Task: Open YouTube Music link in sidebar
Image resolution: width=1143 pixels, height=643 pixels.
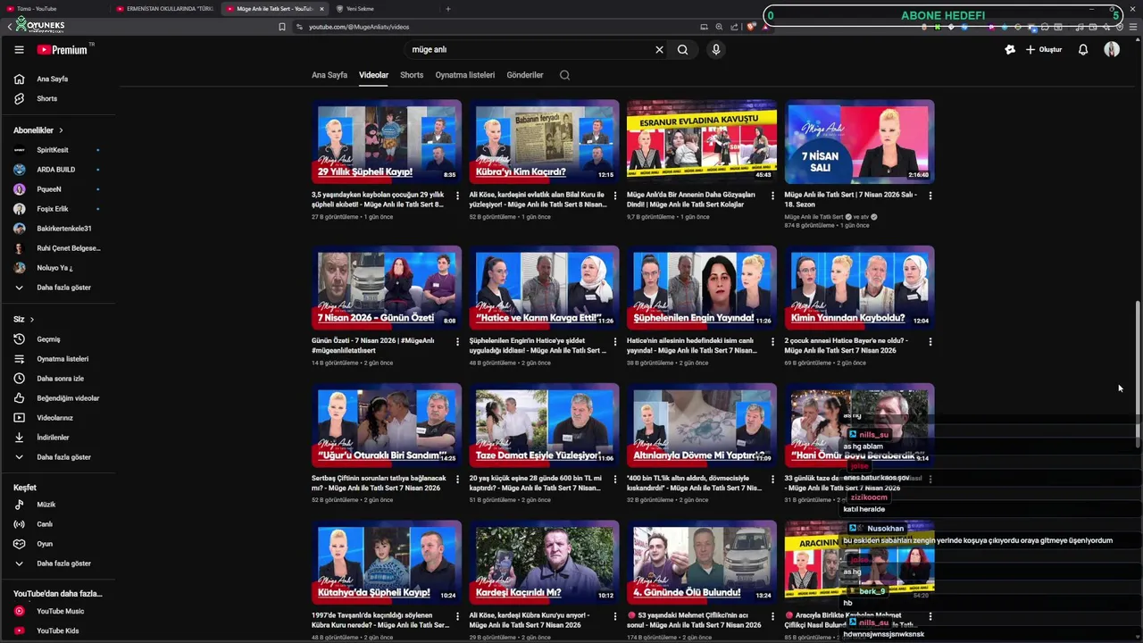Action: 58,611
